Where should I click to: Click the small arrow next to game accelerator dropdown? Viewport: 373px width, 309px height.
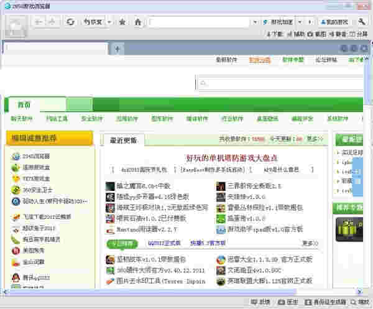pos(310,22)
